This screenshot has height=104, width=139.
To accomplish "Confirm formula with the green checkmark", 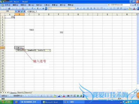I will tap(22, 11).
